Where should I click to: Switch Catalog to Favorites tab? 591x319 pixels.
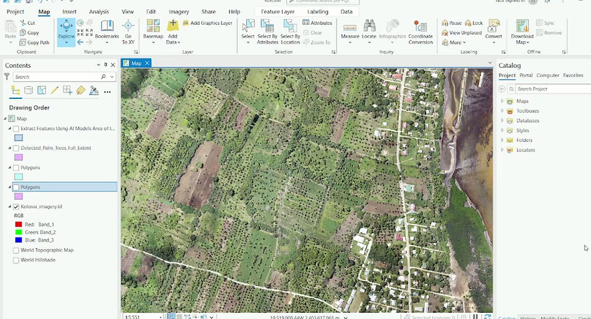[x=573, y=75]
